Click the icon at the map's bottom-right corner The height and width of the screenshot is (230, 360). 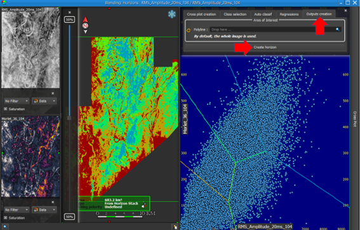175,227
